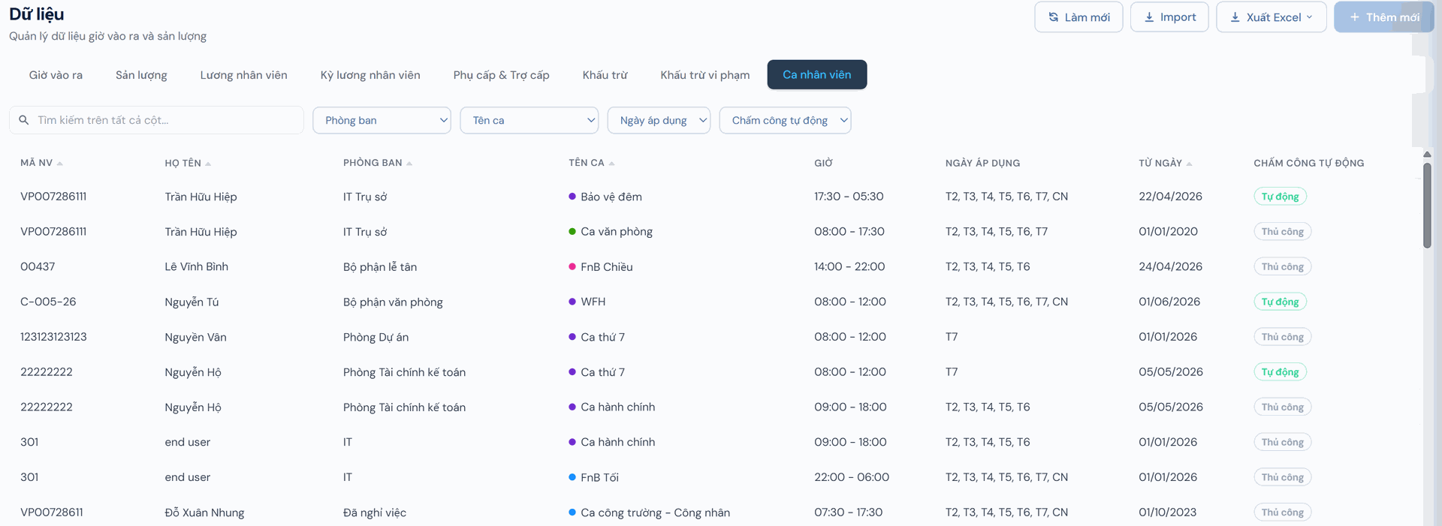
Task: Click the green dot beside Ca văn phòng
Action: coord(572,232)
